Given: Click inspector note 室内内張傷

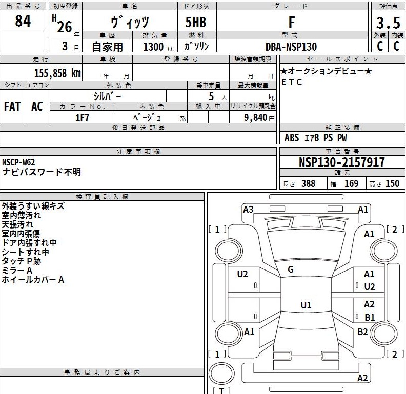Looking at the screenshot, I should [21, 234].
